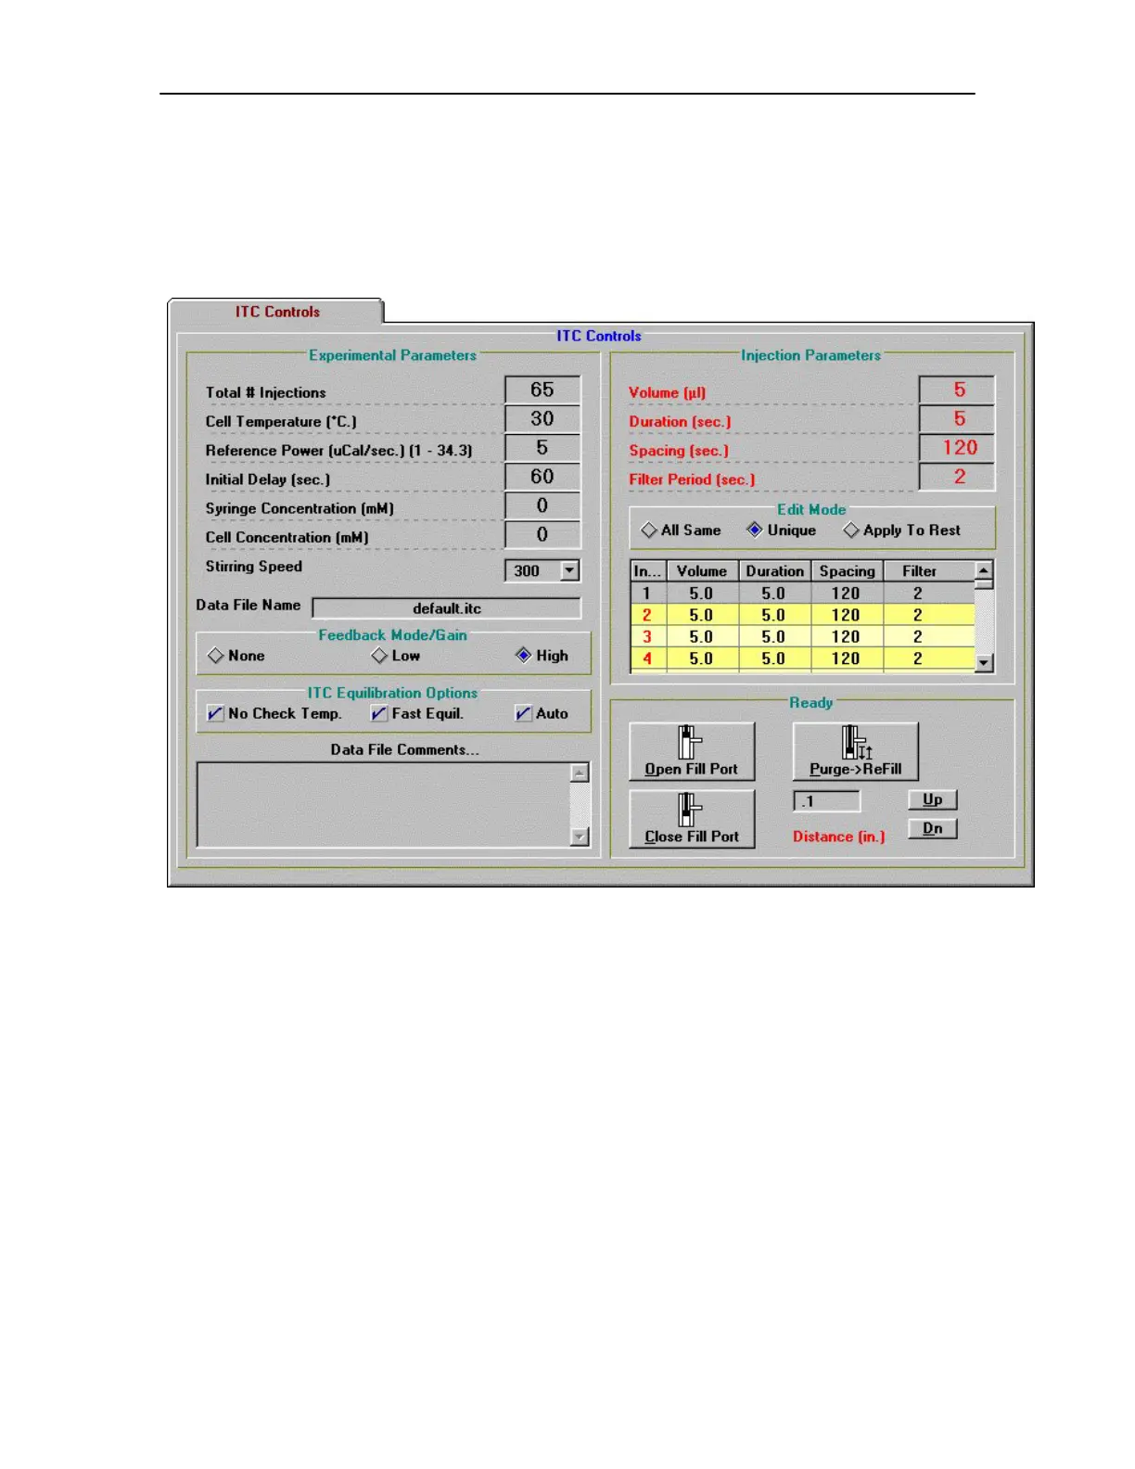Image resolution: width=1135 pixels, height=1469 pixels.
Task: Click the Reference Power value field
Action: click(542, 448)
